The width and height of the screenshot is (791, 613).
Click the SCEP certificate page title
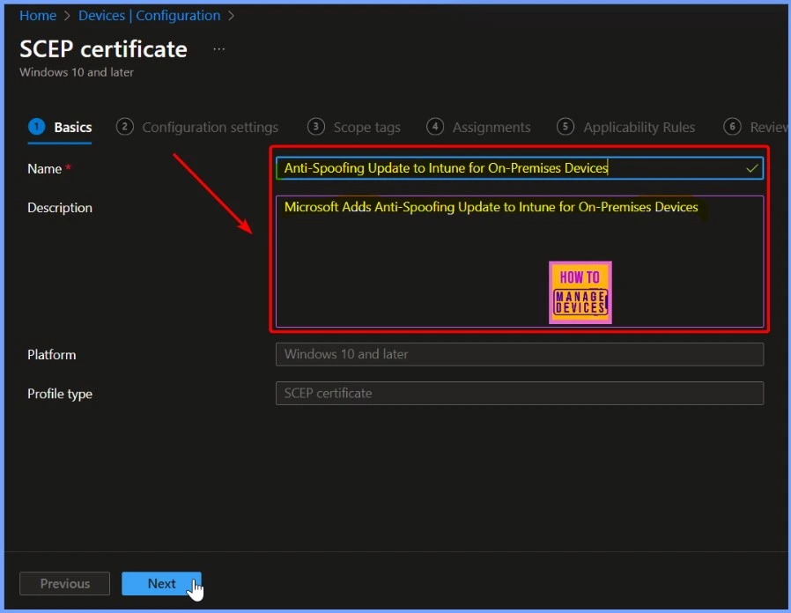[x=103, y=49]
